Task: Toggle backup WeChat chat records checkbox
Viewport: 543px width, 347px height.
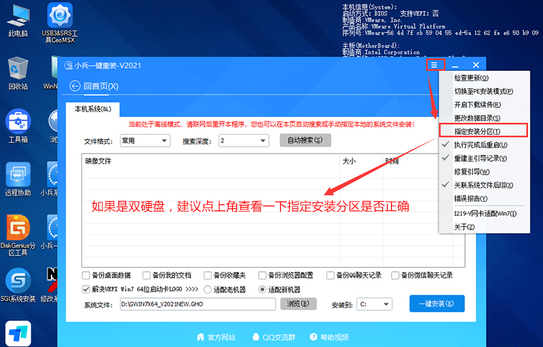Action: point(395,275)
